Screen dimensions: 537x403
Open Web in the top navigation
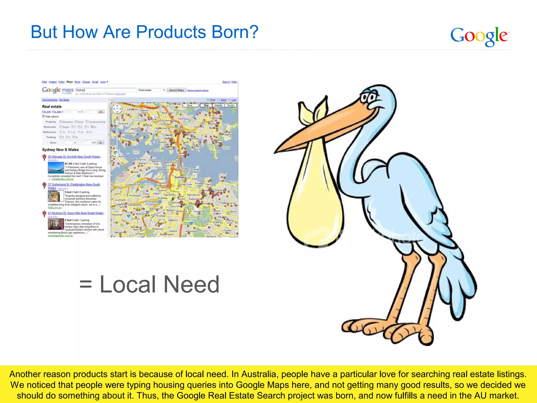[x=44, y=82]
